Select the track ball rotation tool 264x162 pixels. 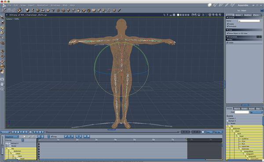2,67
